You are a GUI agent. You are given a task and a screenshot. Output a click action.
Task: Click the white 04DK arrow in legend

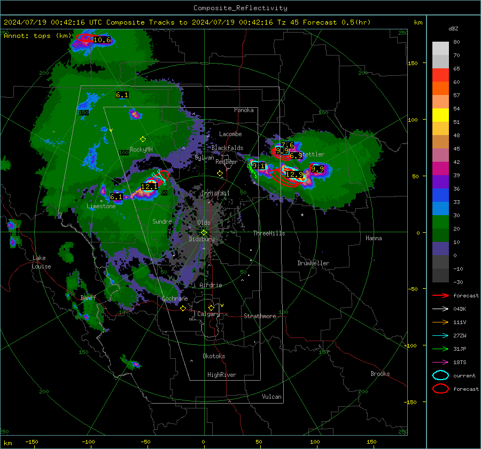[x=440, y=309]
